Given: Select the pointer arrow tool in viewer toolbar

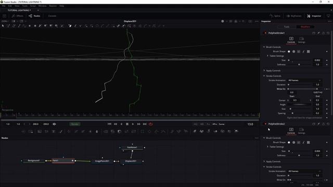Looking at the screenshot, I should click(3, 26).
